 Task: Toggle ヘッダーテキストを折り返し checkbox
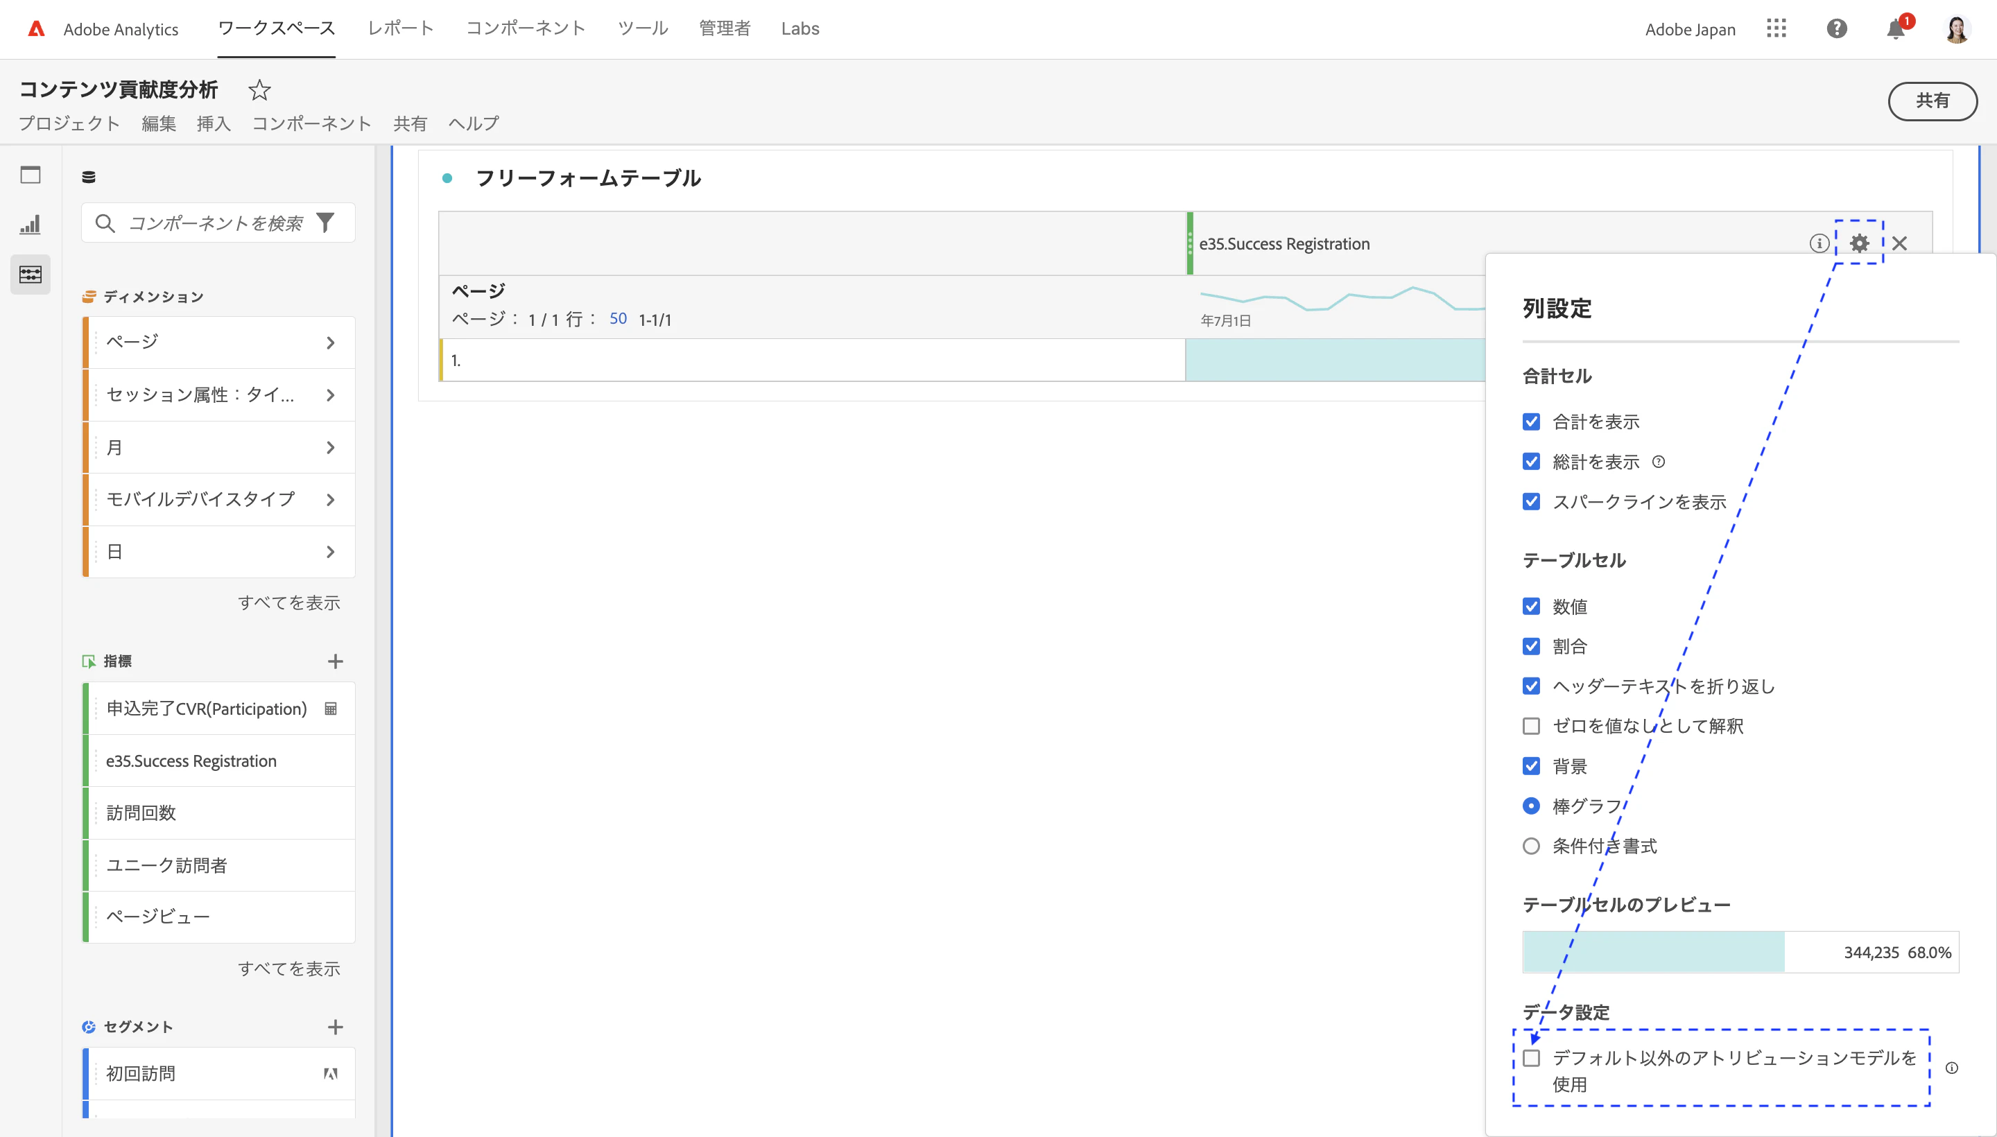click(x=1532, y=686)
